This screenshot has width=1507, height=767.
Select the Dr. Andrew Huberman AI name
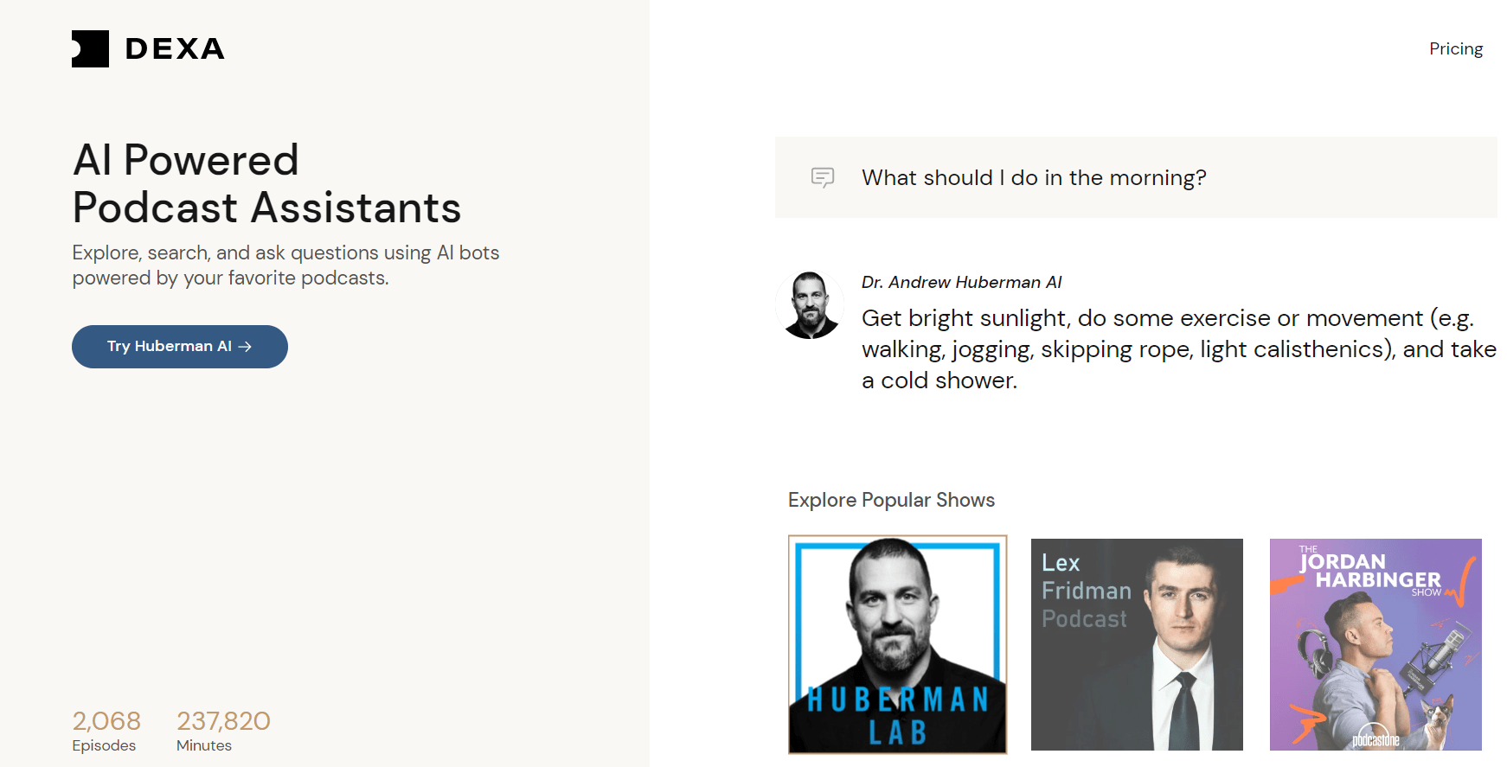961,283
